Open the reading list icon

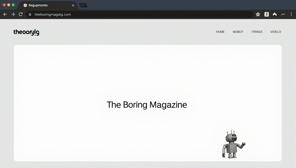(266, 14)
